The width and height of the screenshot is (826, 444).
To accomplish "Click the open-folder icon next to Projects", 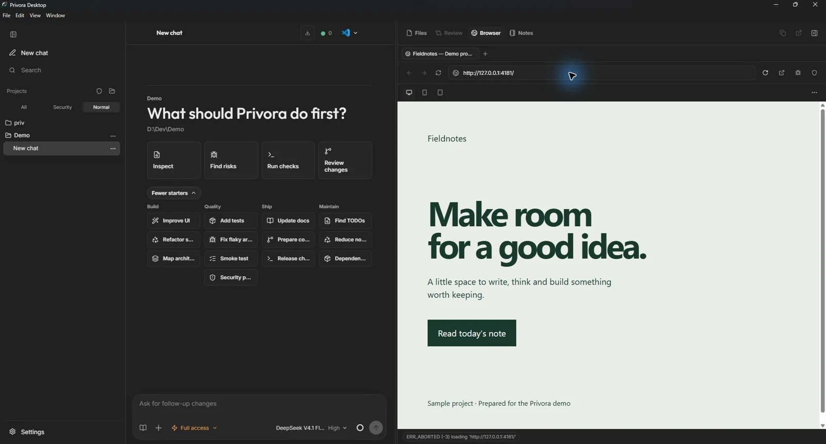I will point(112,91).
